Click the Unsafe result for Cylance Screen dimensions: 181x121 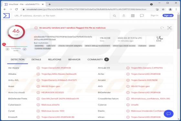pyautogui.click(x=134, y=105)
